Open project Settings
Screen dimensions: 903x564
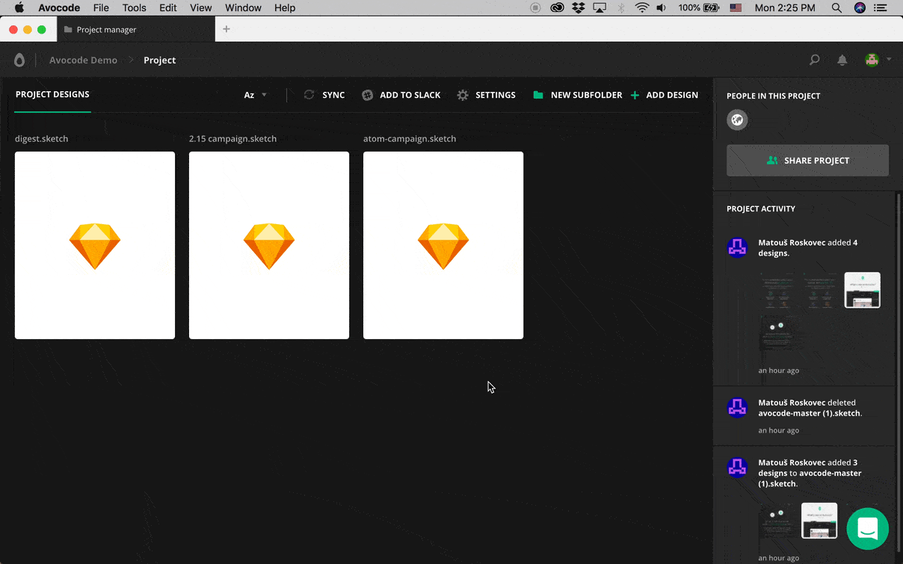487,95
